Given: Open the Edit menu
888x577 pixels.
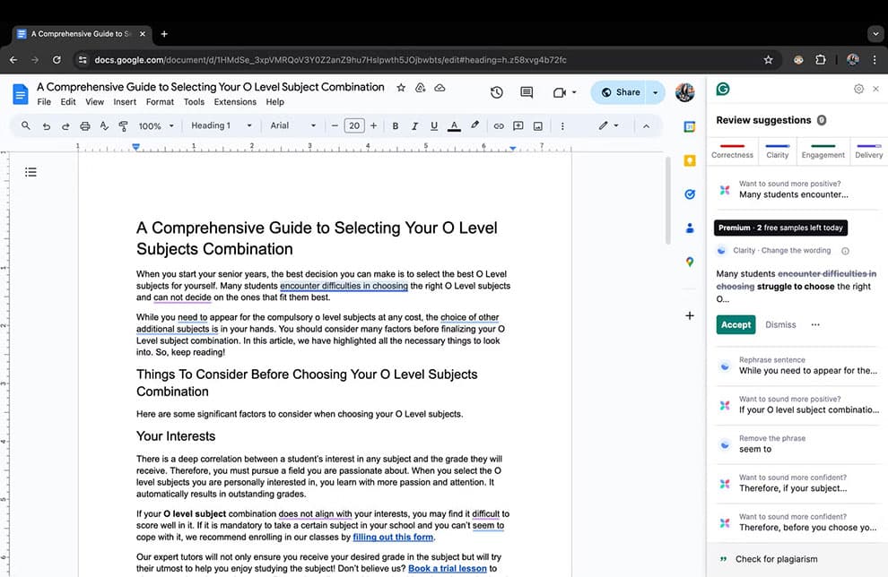Looking at the screenshot, I should [68, 102].
